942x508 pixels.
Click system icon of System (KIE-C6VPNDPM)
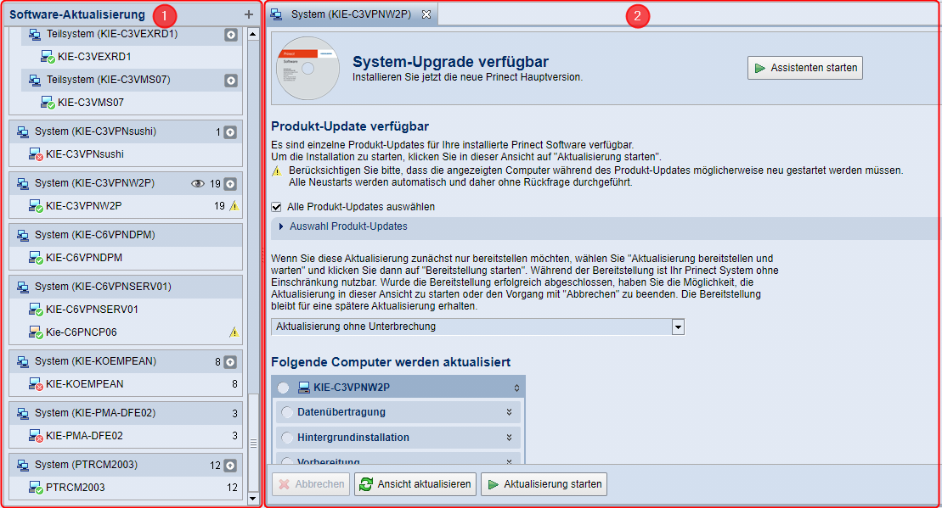click(23, 235)
